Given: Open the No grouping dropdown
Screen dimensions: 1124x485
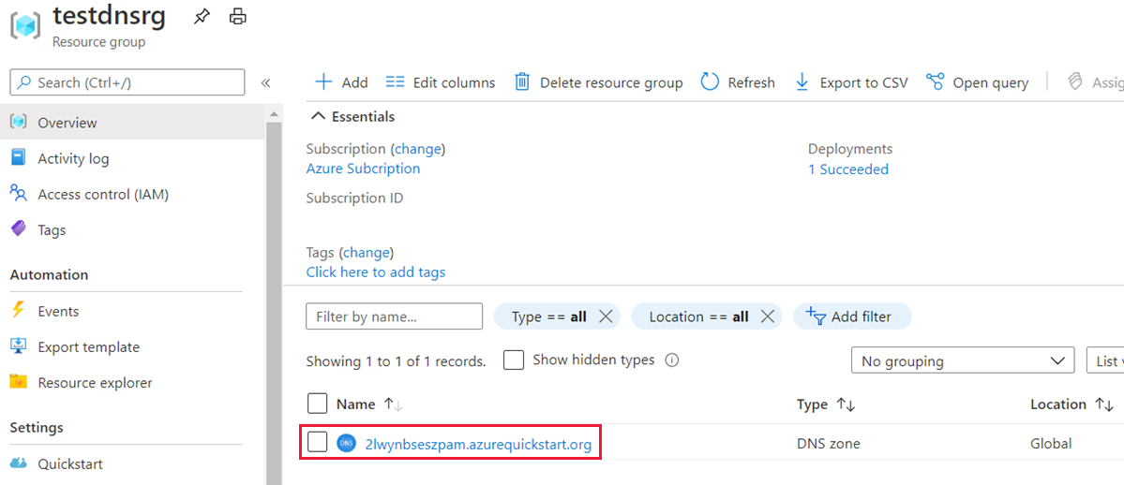Looking at the screenshot, I should pyautogui.click(x=962, y=360).
